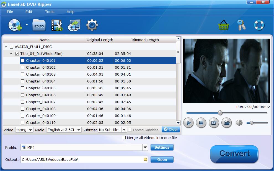Click the Settings button
The image size is (274, 171).
(162, 147)
